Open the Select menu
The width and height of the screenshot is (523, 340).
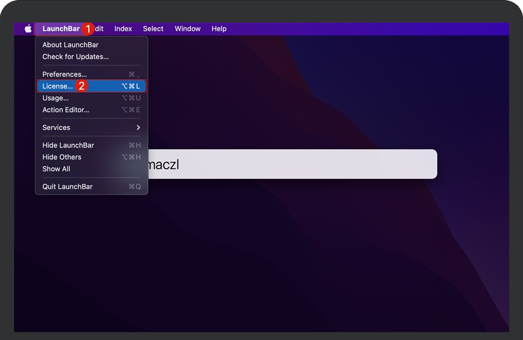(153, 29)
